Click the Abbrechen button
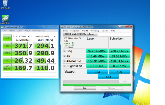The height and width of the screenshot is (105, 165). pos(112,88)
